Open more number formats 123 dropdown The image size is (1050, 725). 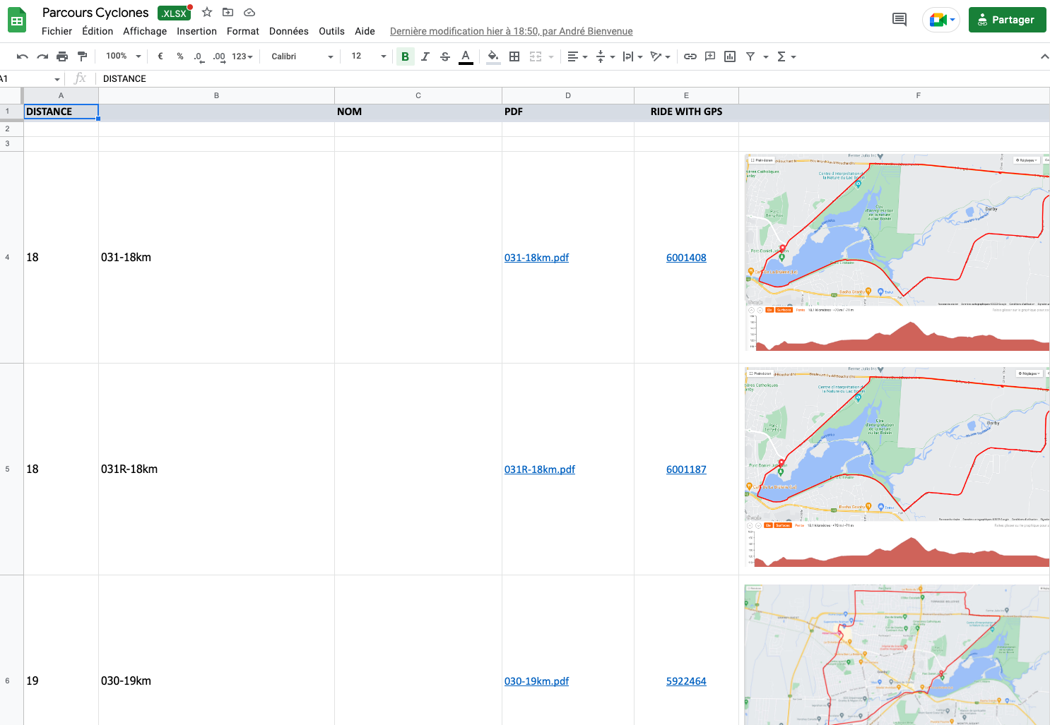click(x=242, y=56)
